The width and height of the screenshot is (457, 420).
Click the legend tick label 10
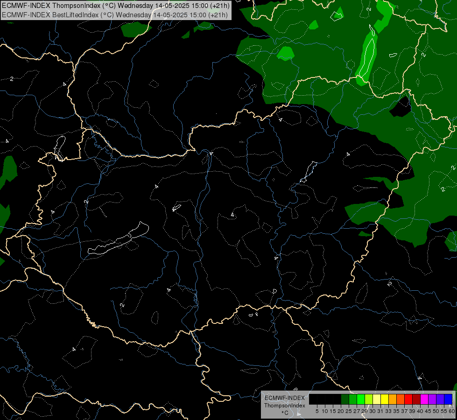coord(325,411)
